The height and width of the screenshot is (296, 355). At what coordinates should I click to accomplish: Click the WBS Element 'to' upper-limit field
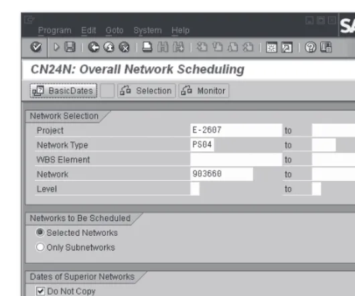[x=334, y=159]
